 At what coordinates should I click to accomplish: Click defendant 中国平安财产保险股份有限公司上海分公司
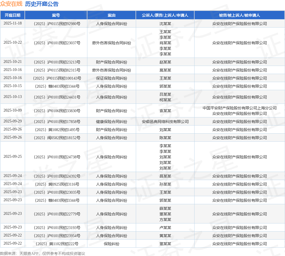pyautogui.click(x=240, y=108)
